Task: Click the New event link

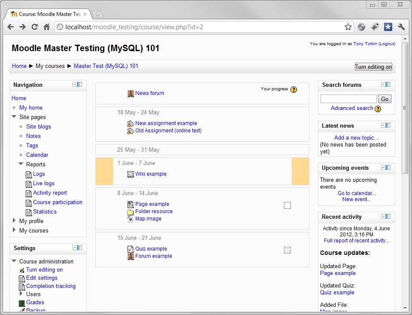Action: pos(356,199)
